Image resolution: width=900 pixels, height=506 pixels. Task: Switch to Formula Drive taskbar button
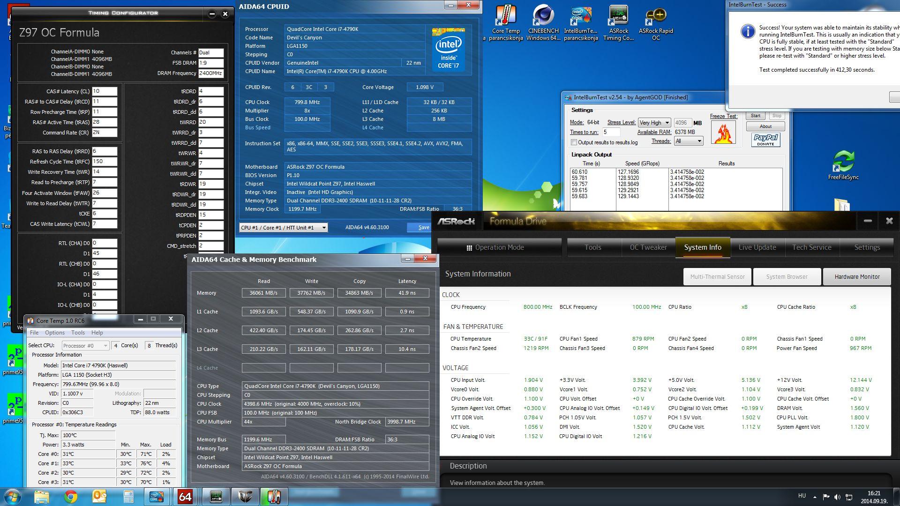pyautogui.click(x=245, y=497)
